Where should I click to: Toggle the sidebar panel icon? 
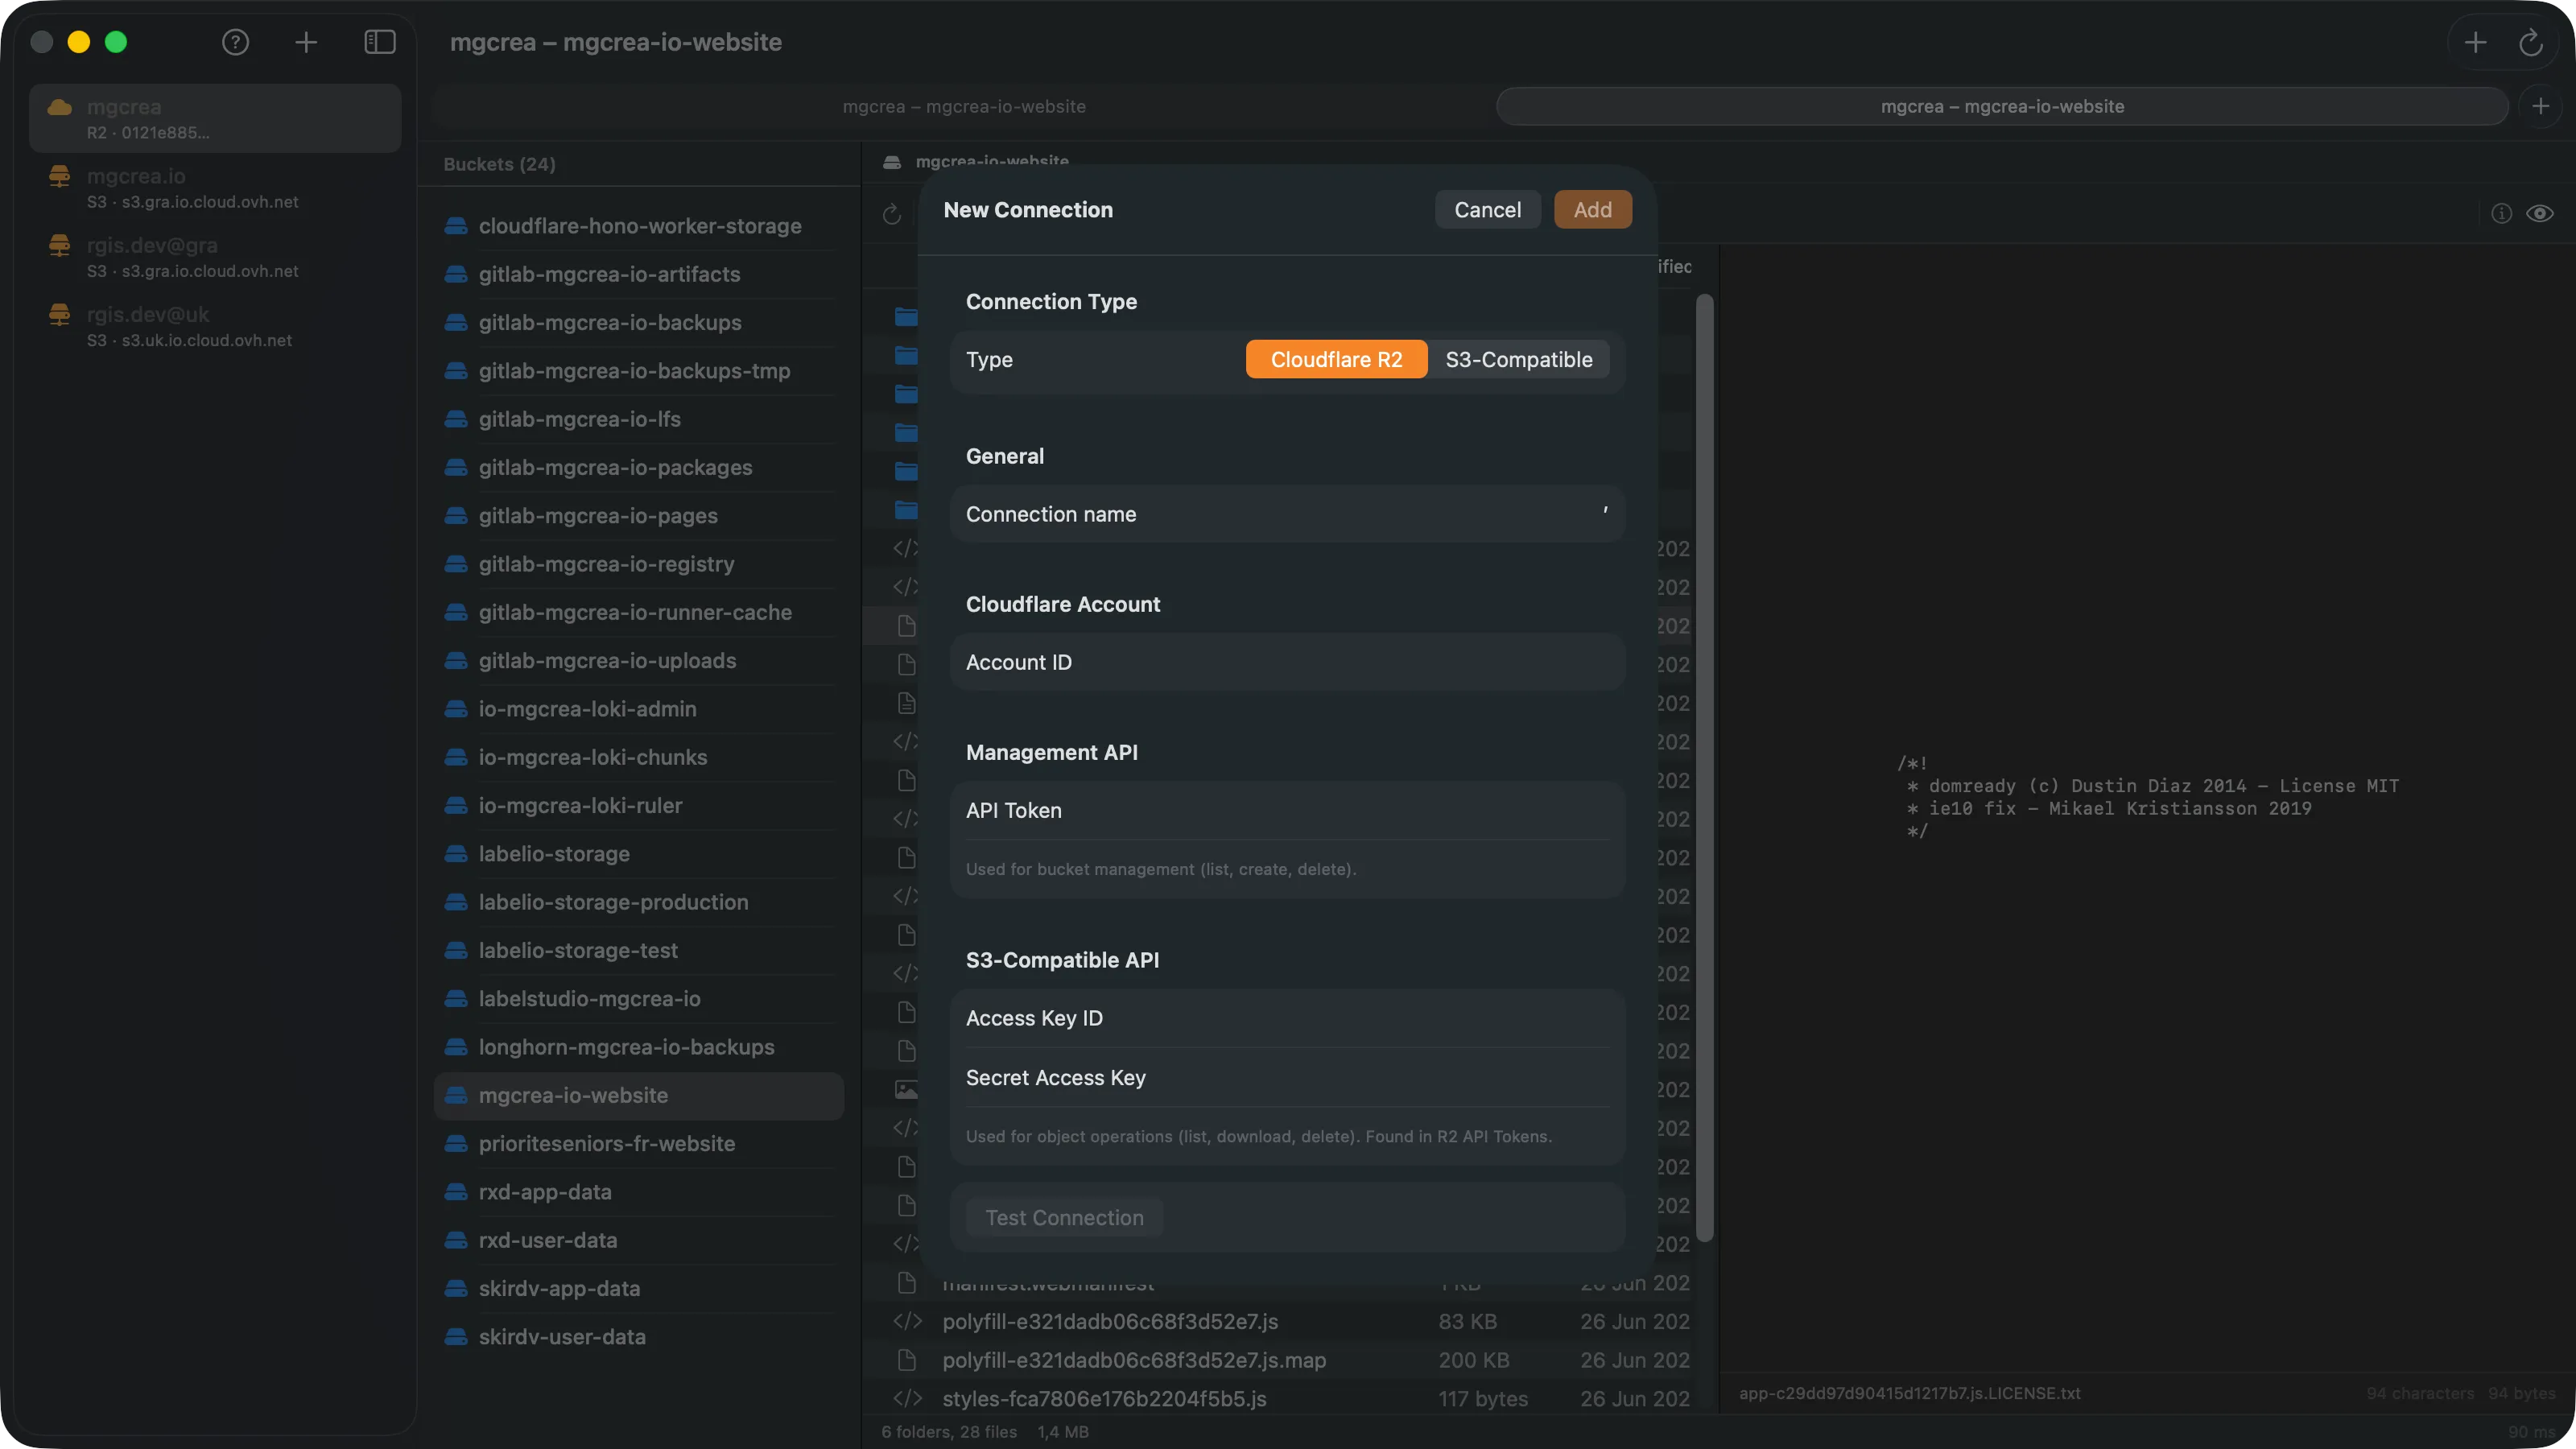tap(380, 42)
